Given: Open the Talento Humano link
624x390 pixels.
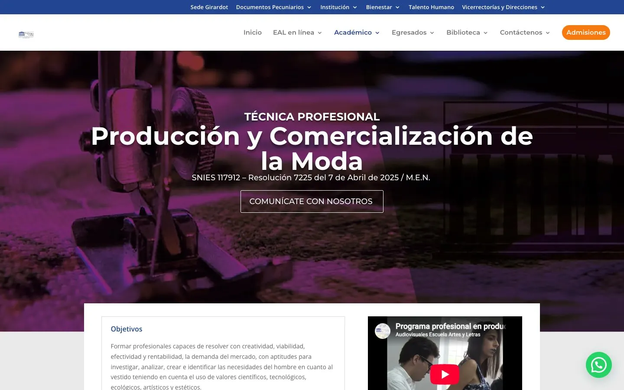Looking at the screenshot, I should 431,7.
